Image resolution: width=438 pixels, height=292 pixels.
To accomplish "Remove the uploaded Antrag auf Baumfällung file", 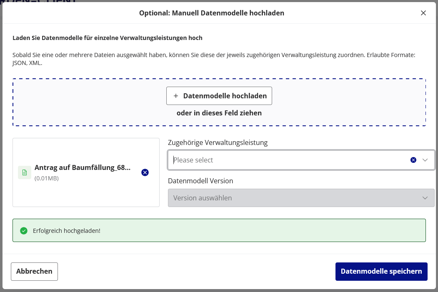I will tap(145, 172).
